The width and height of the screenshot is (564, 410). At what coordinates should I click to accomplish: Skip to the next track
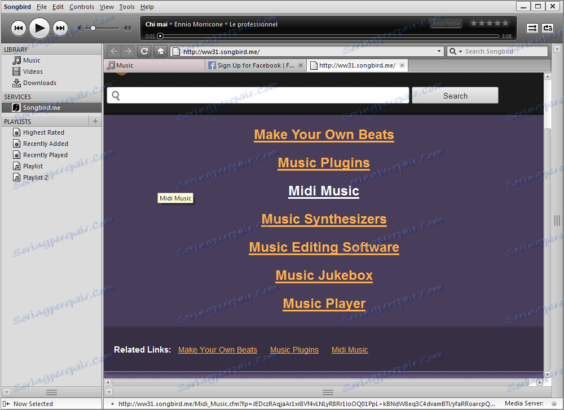pos(60,28)
